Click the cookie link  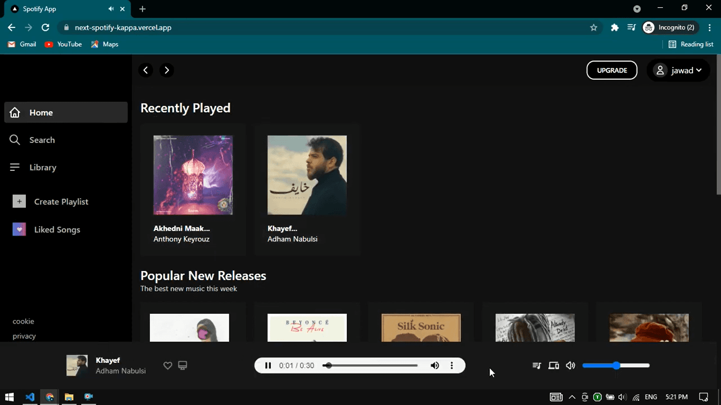pos(23,321)
